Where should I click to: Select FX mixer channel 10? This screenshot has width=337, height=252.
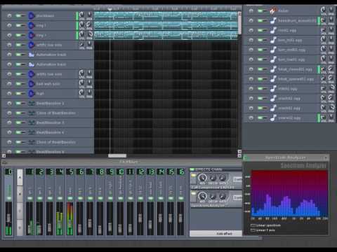pos(120,172)
